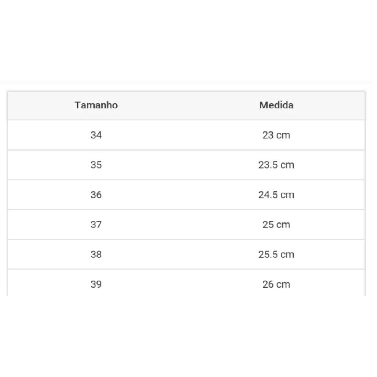Click the 25 cm measurement

(276, 225)
